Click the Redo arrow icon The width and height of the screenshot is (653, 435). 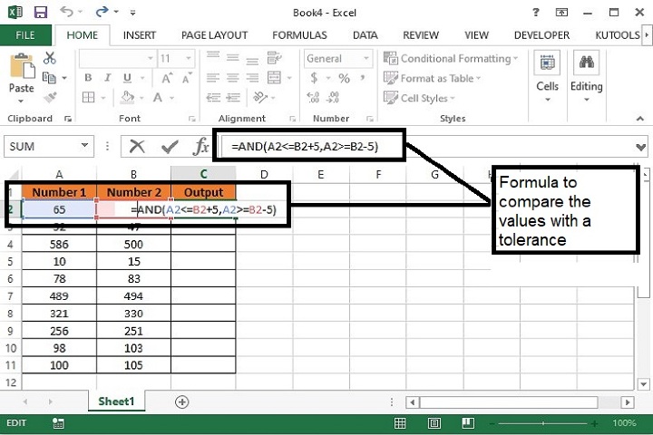pos(102,11)
